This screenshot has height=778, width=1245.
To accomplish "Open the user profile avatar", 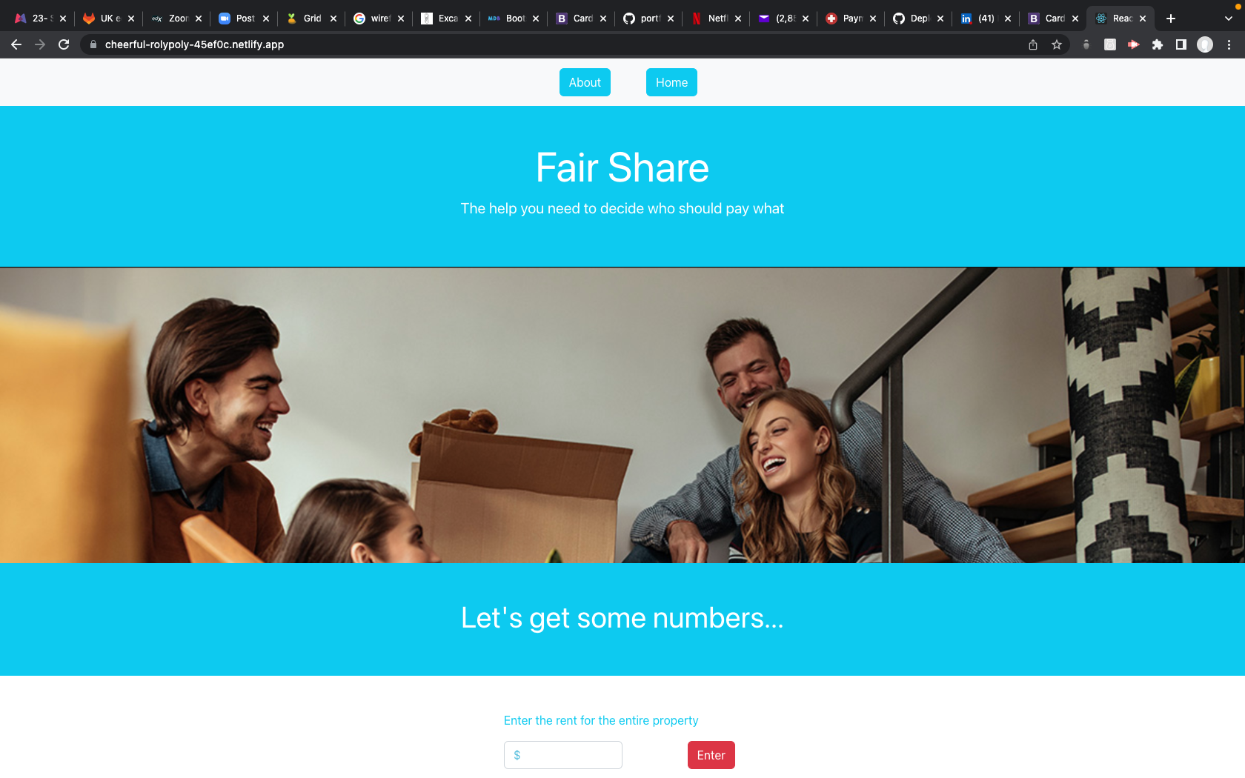I will 1205,44.
